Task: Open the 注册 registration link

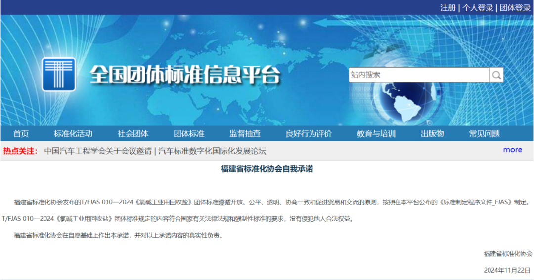Action: point(448,8)
